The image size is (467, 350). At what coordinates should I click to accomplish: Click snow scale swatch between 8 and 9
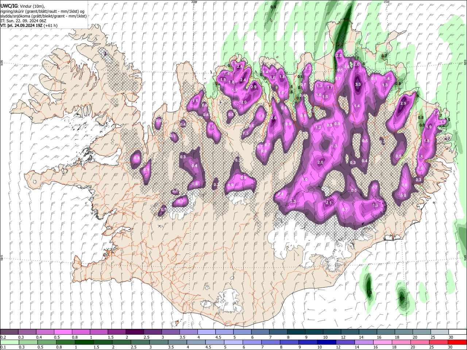296,332
